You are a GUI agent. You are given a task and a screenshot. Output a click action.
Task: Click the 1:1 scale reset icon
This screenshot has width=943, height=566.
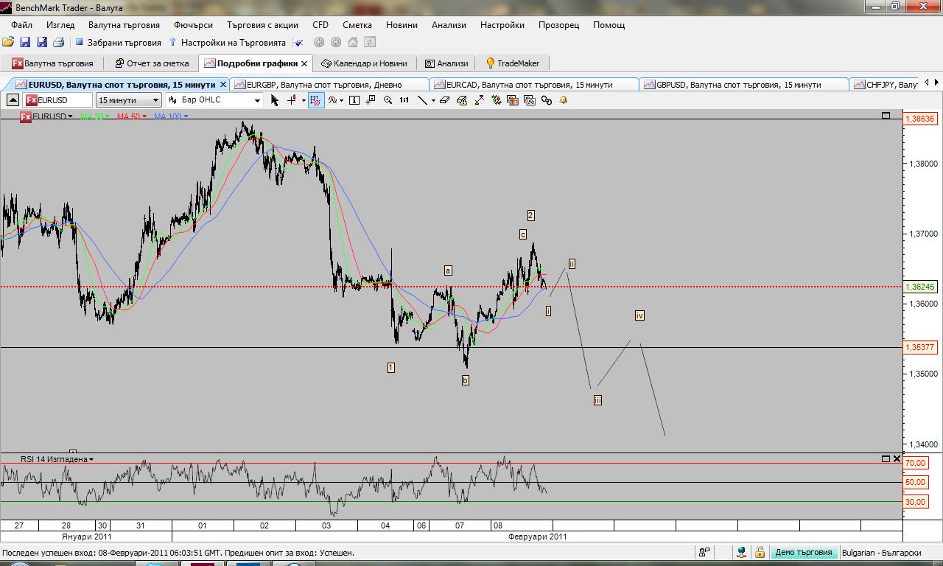tap(404, 100)
